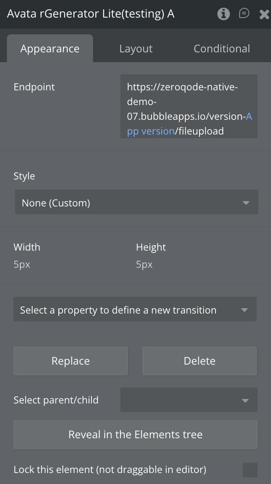Click the Avata rGenerator element name title
271x484 pixels.
91,14
